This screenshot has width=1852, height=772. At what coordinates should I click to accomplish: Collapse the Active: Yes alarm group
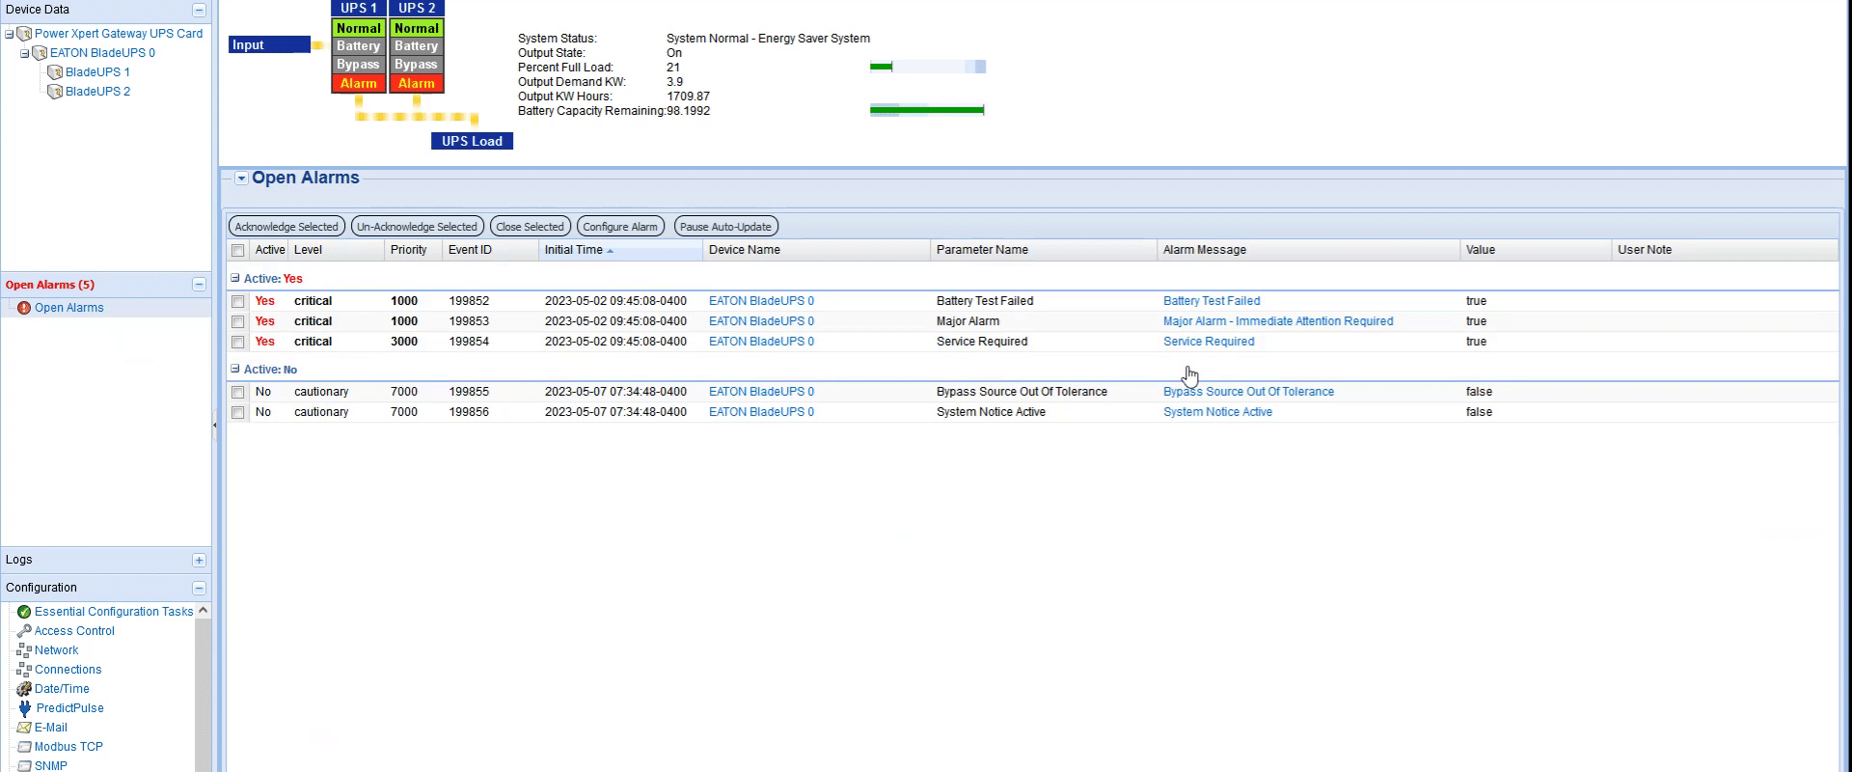(235, 278)
